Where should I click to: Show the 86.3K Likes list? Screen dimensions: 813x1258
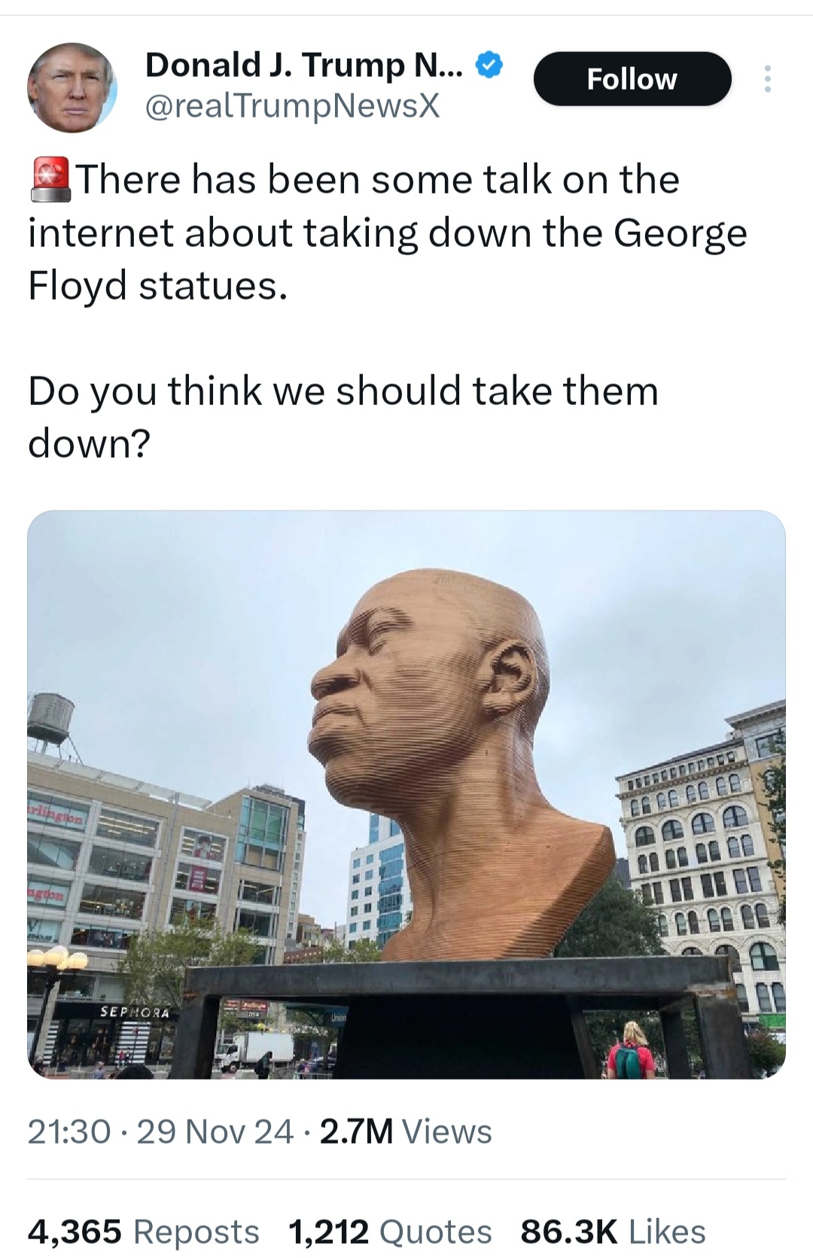tap(613, 1232)
